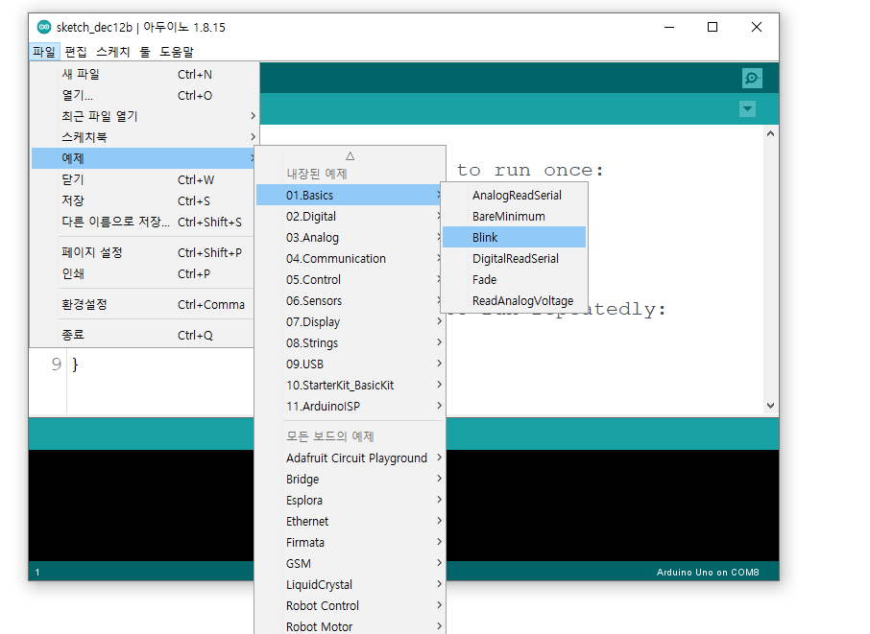The width and height of the screenshot is (870, 634).
Task: Open the 파일 menu
Action: [44, 52]
